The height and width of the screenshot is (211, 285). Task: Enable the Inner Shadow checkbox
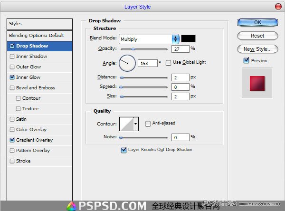12,57
